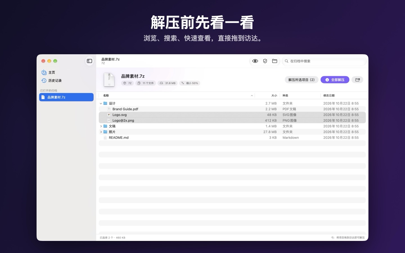Click the search field 在归档中搜索

324,61
